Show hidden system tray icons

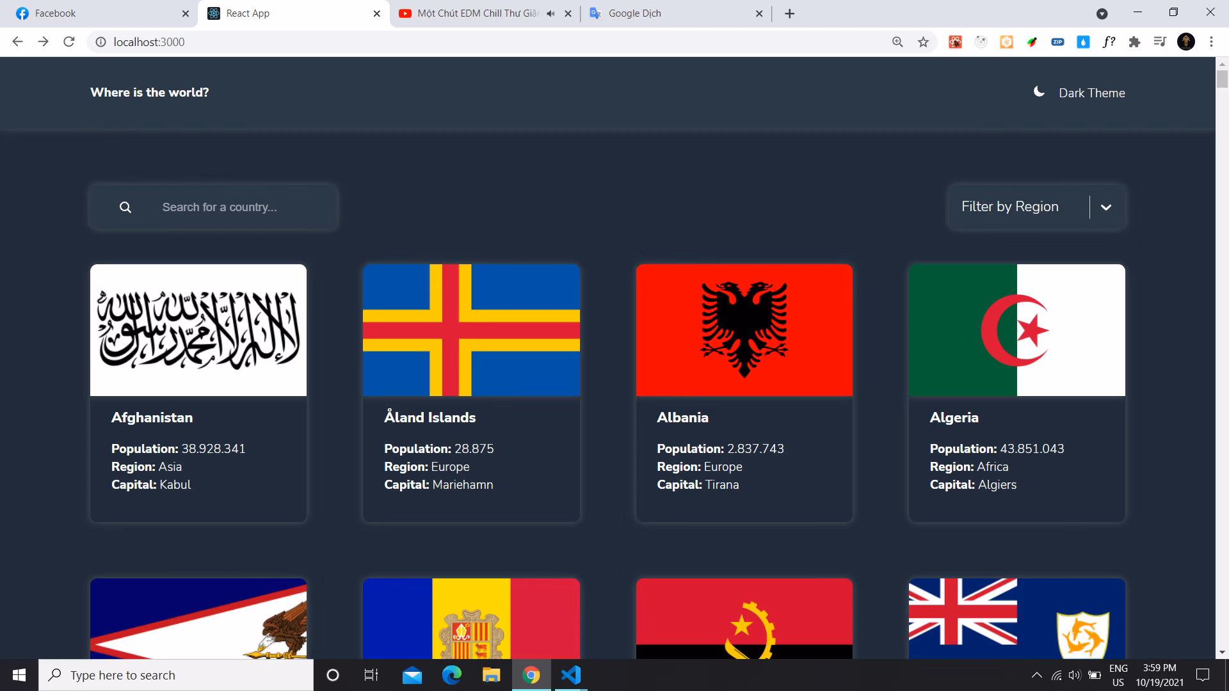tap(1036, 675)
